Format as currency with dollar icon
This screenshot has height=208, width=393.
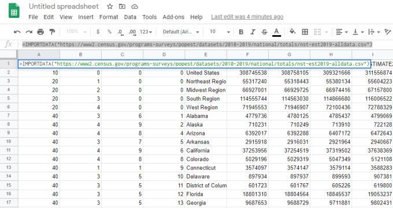pos(98,32)
